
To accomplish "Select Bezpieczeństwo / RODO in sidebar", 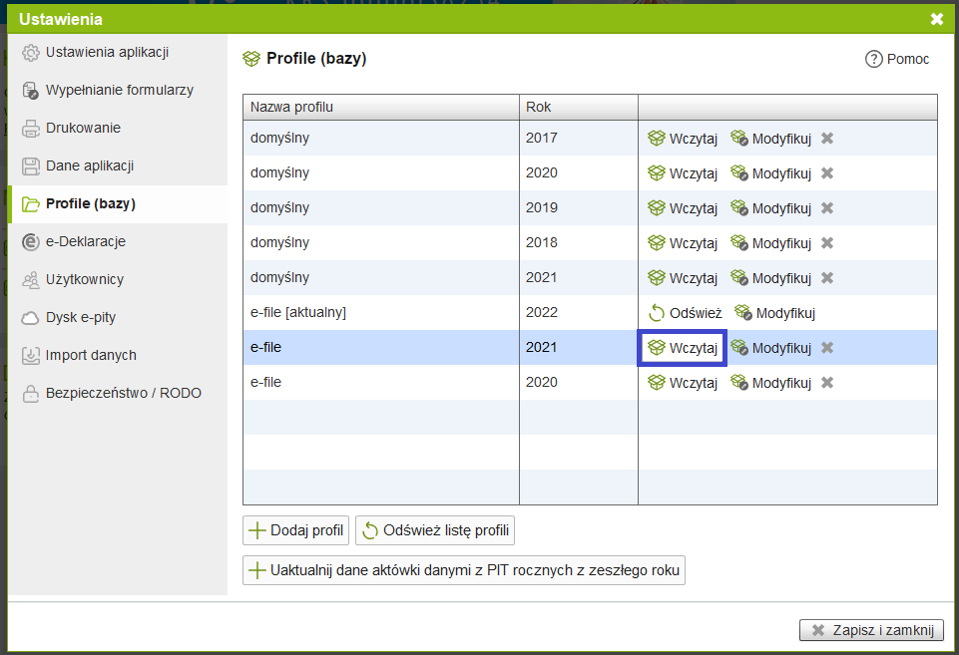I will pyautogui.click(x=123, y=393).
